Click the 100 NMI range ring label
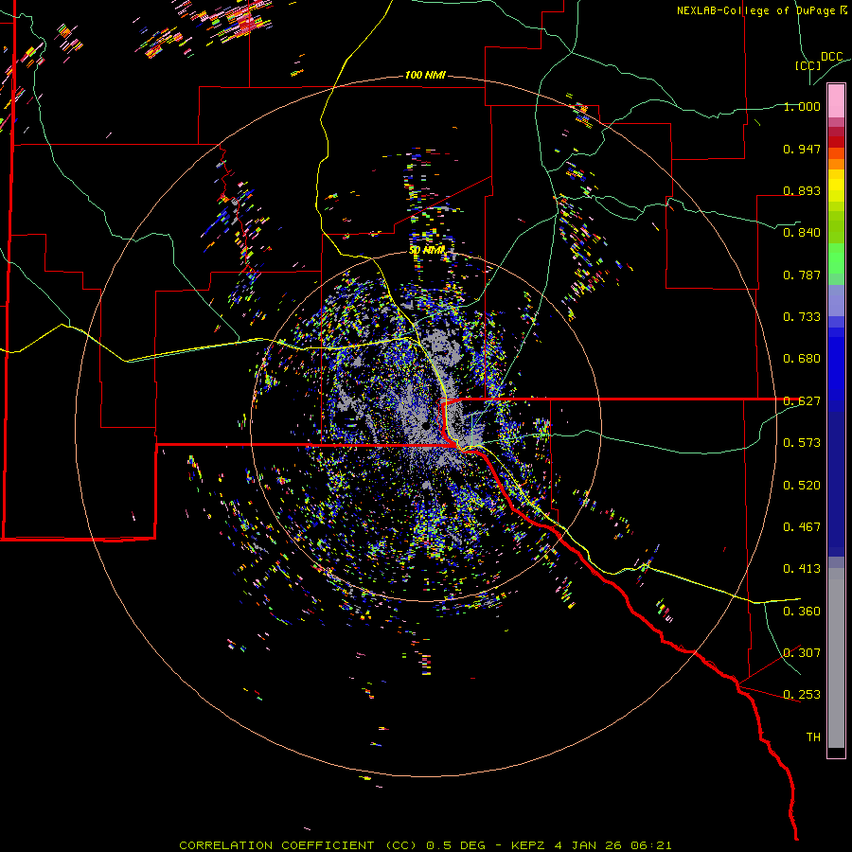 pyautogui.click(x=425, y=75)
